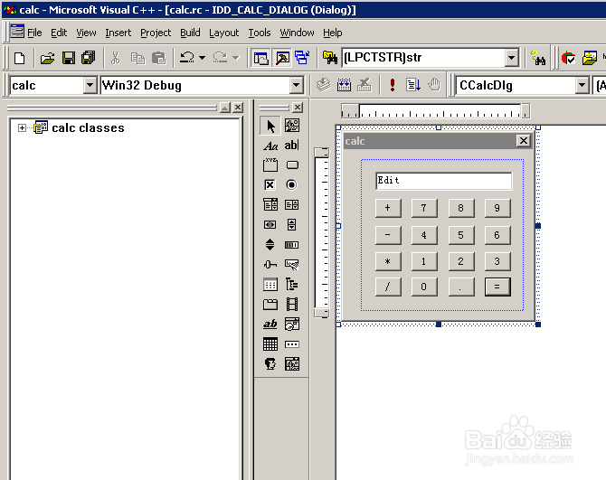Image resolution: width=606 pixels, height=480 pixels.
Task: Open the Layout menu
Action: [223, 33]
